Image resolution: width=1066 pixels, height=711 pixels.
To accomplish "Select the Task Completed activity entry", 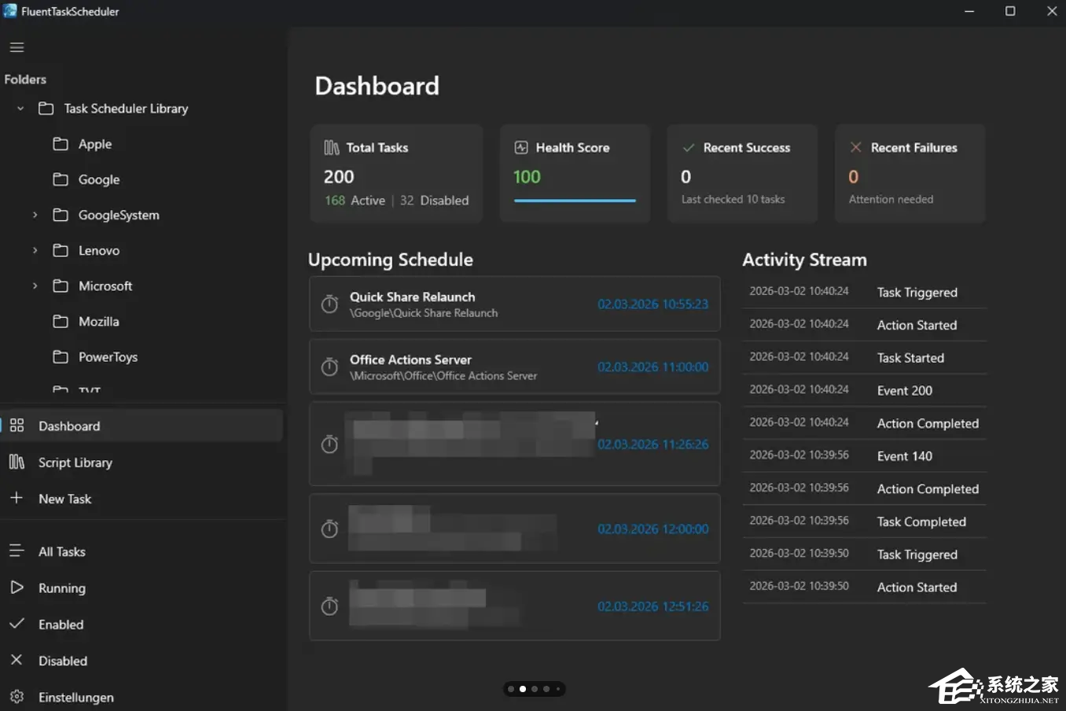I will pyautogui.click(x=864, y=521).
